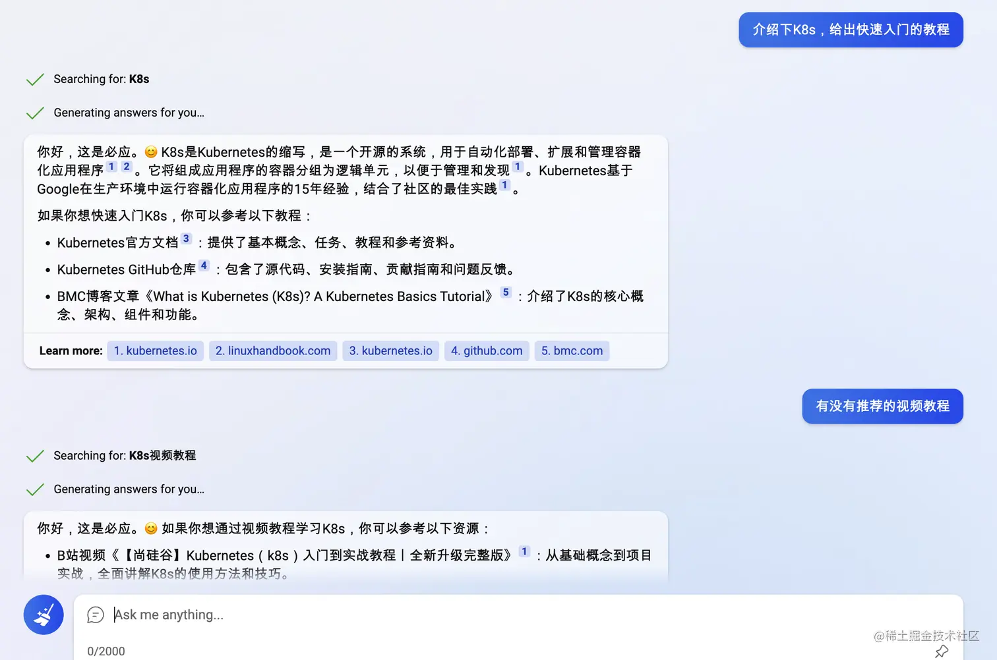Screen dimensions: 997x660
Task: Open citation badge 2 after K8s缩写 sentence
Action: pos(125,166)
